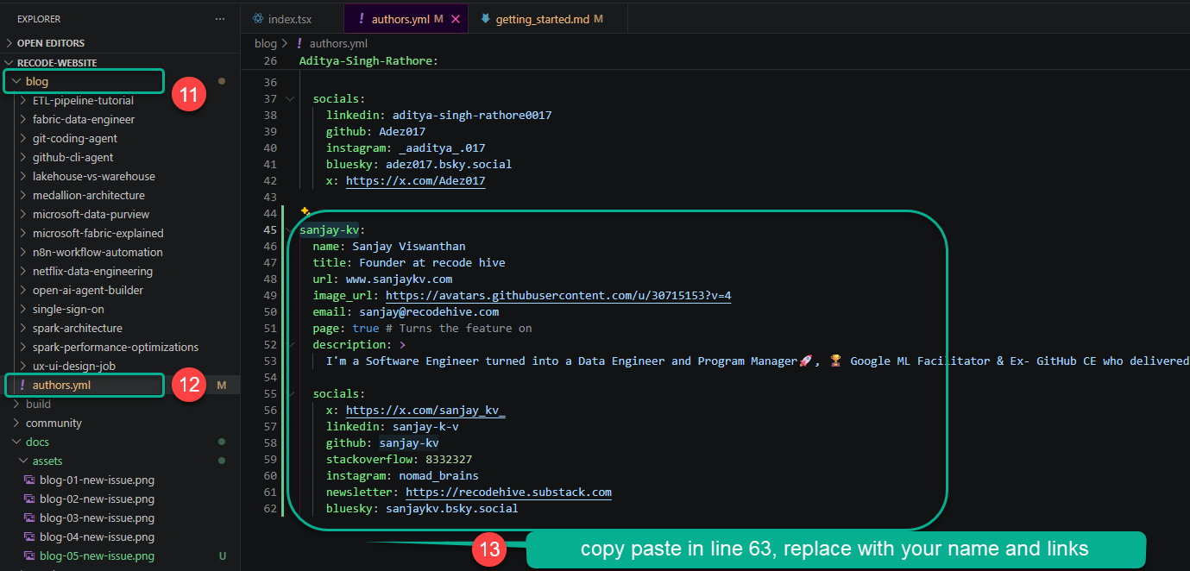1190x571 pixels.
Task: Follow the https://x.com/sanjay_kv_ link
Action: point(425,411)
